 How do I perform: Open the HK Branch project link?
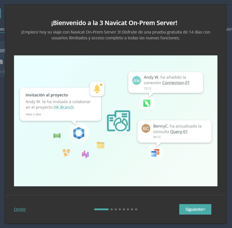(64, 107)
